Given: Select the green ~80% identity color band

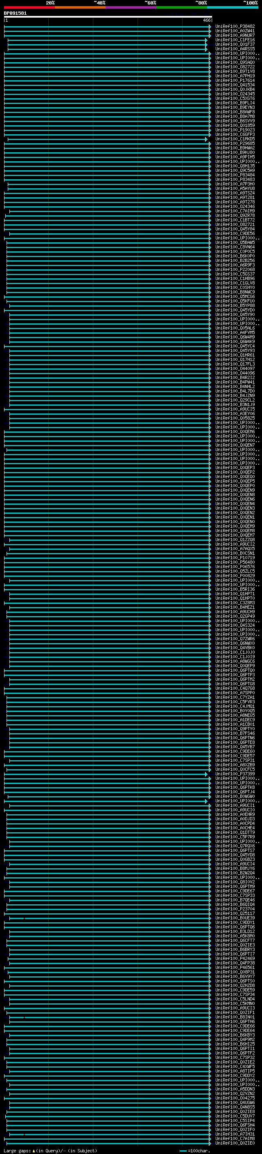Looking at the screenshot, I should click(x=182, y=7).
